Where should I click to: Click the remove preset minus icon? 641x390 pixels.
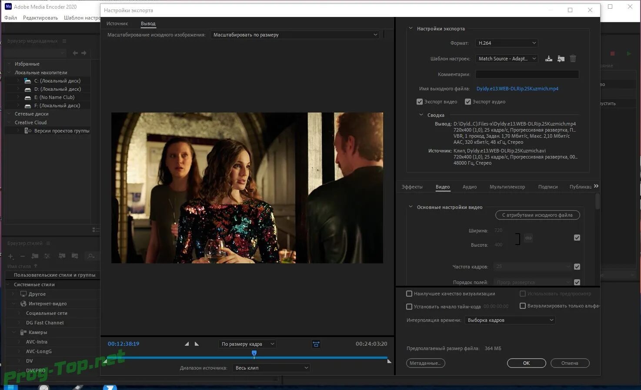click(x=23, y=256)
